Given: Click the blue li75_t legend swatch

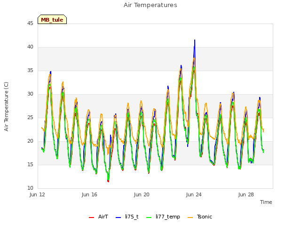Looking at the screenshot, I should [x=119, y=217].
